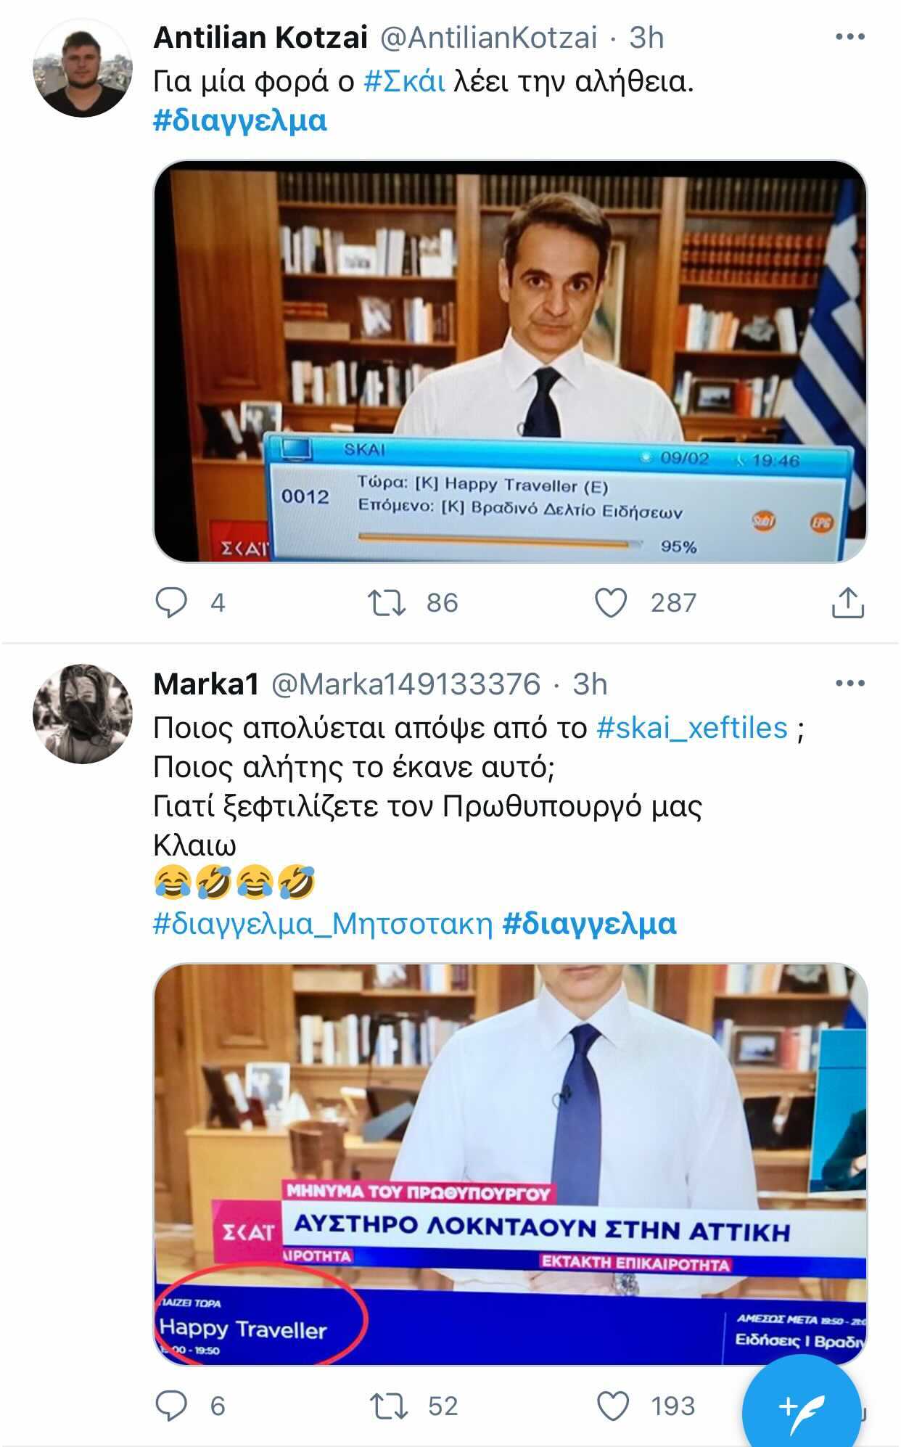Open the #διαγγελμα_Μητσοτακη hashtag
The width and height of the screenshot is (901, 1447).
(323, 923)
